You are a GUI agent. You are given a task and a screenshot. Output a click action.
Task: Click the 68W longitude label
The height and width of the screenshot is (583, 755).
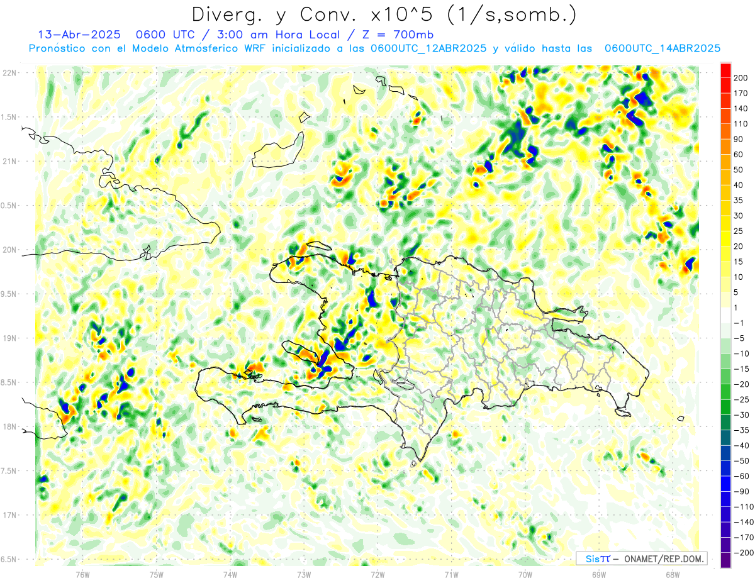coord(672,574)
